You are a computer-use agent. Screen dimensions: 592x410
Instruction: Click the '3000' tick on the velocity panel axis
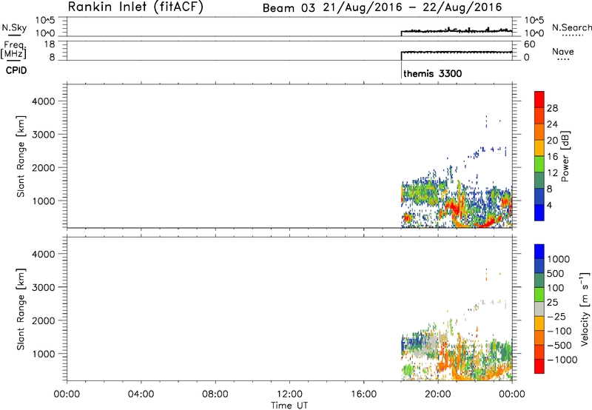point(43,287)
